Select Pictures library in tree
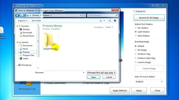179x100 pixels. click(x=26, y=52)
